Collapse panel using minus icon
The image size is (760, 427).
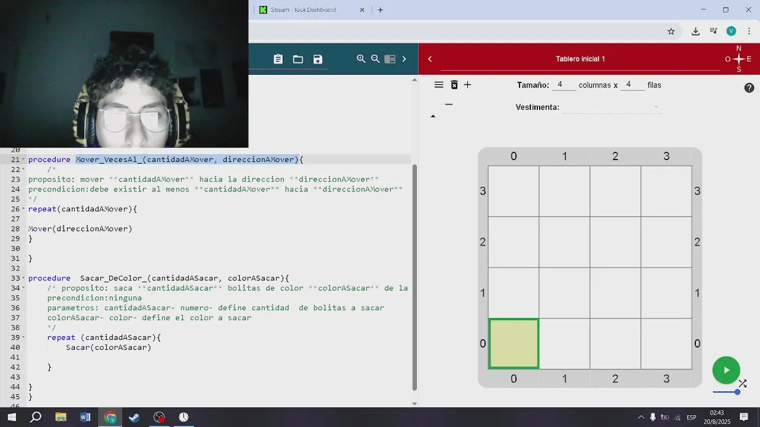tap(449, 104)
